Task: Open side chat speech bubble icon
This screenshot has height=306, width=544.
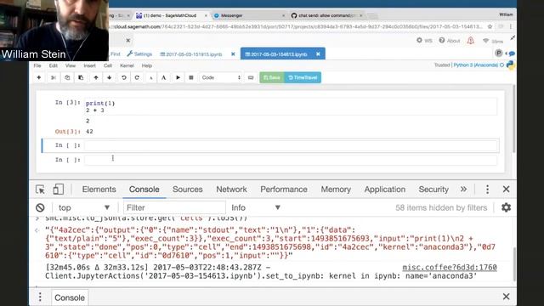Action: (x=512, y=54)
